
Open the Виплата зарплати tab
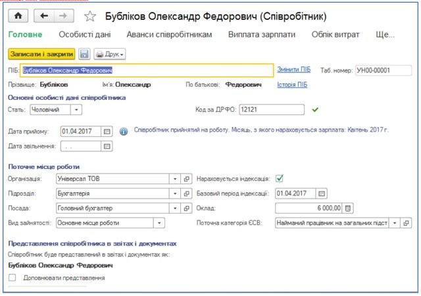[261, 34]
